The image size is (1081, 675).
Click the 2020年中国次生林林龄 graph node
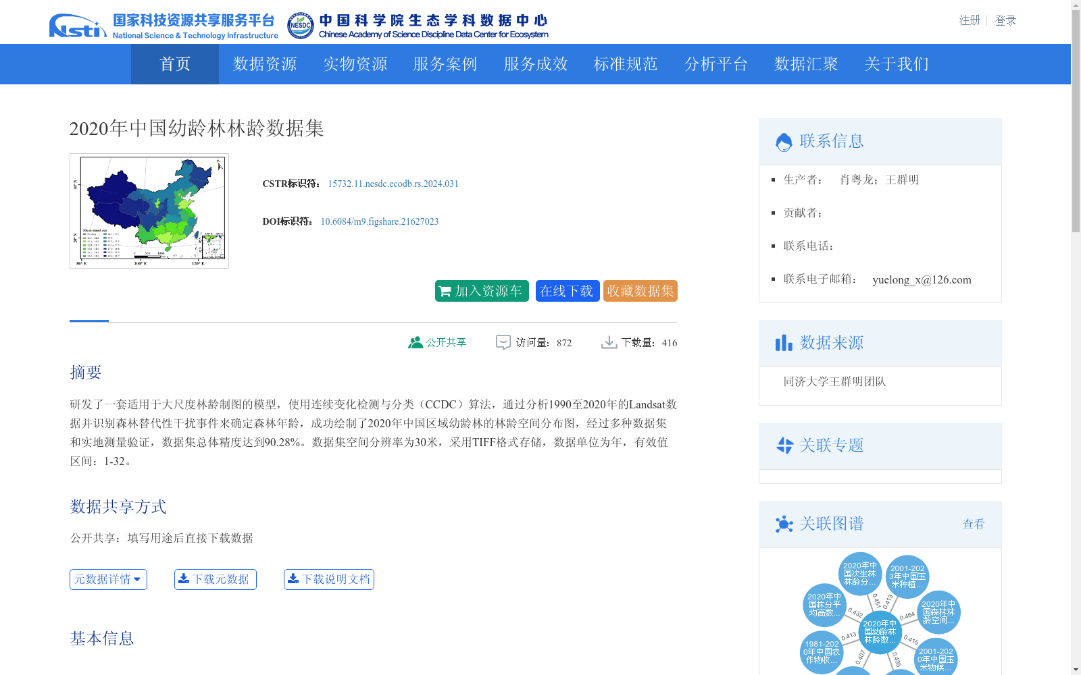(x=860, y=574)
